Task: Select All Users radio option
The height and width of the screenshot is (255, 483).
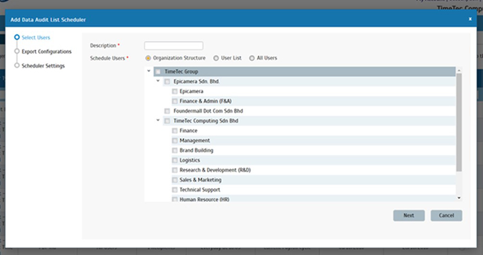Action: [x=252, y=58]
